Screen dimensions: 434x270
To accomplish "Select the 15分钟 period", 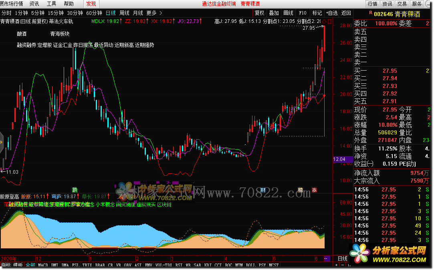I will (55, 13).
